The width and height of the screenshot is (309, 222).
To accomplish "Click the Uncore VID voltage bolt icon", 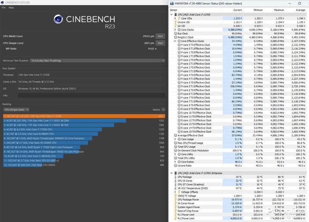I will 175,22.
